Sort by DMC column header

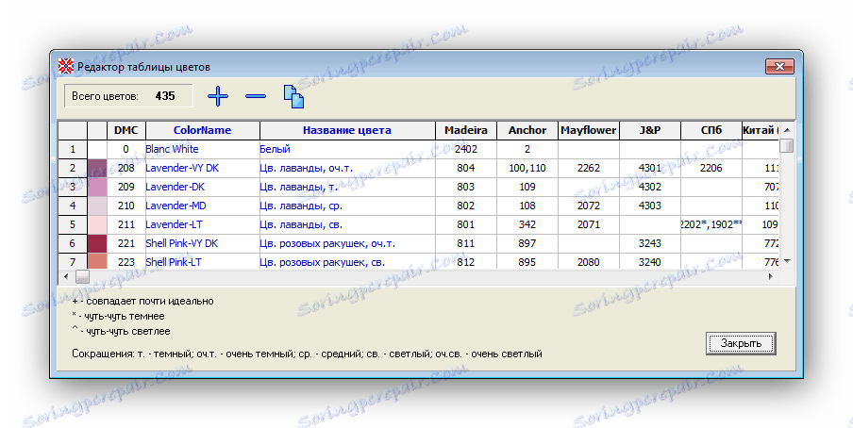tap(126, 130)
